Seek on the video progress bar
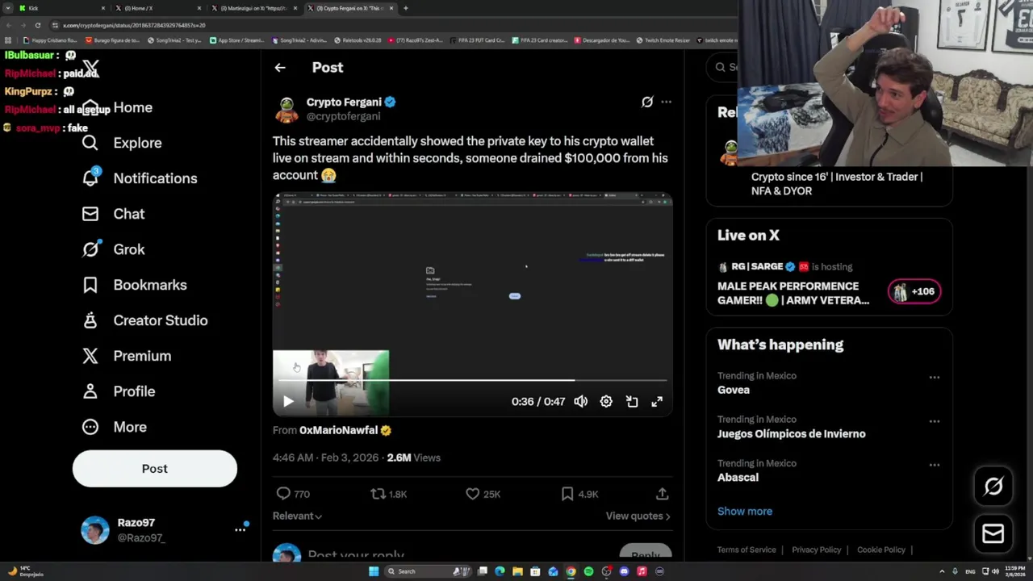The height and width of the screenshot is (581, 1033). click(x=472, y=380)
